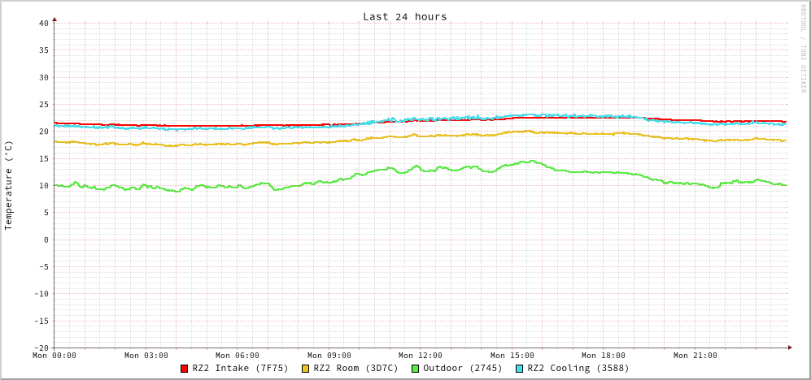The width and height of the screenshot is (811, 380).
Task: Click the 'Temperature (°C)' vertical axis title
Action: click(9, 185)
